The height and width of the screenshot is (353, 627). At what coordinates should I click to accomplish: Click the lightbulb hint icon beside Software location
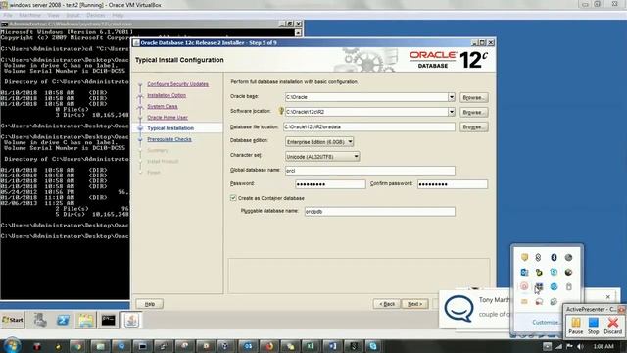281,111
